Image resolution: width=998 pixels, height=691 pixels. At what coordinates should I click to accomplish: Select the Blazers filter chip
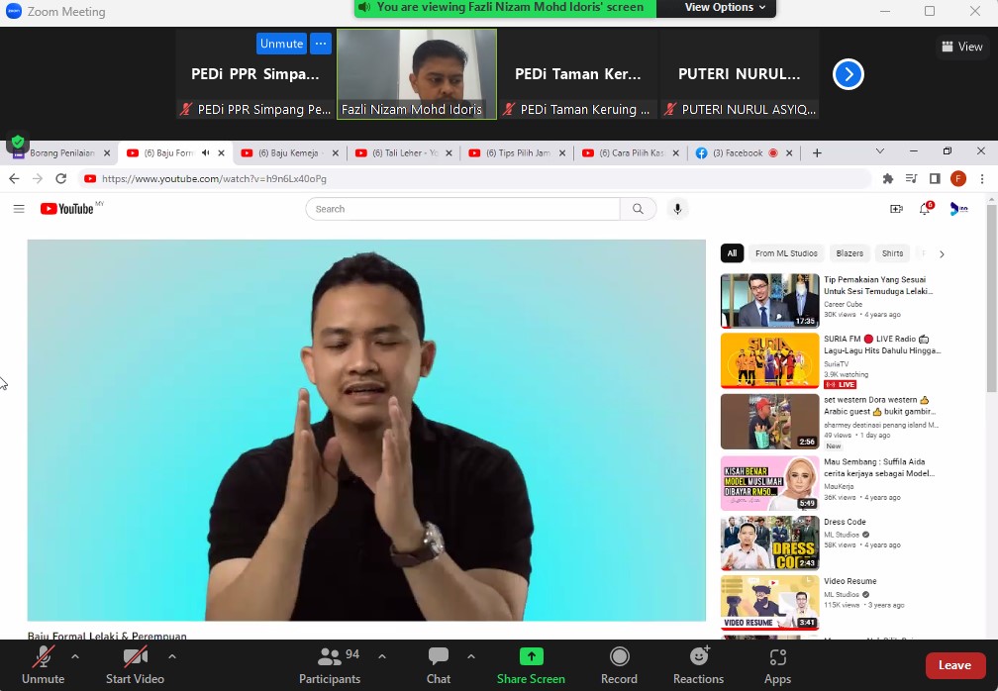pos(849,253)
